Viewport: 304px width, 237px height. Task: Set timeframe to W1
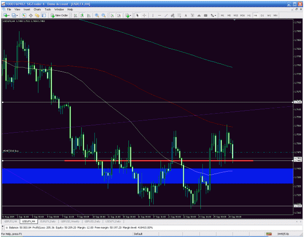269,15
